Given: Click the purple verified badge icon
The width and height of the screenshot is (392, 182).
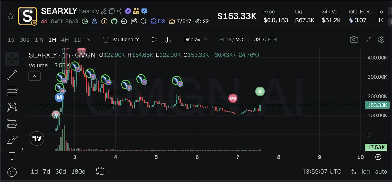Looking at the screenshot, I should (x=128, y=11).
